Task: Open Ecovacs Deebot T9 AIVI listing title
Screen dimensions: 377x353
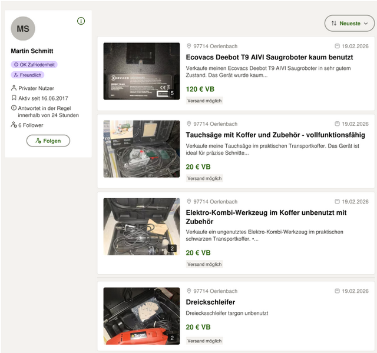Action: click(269, 58)
